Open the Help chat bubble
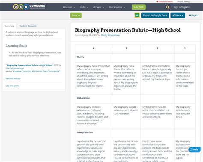This screenshot has width=203, height=162. click(x=194, y=150)
